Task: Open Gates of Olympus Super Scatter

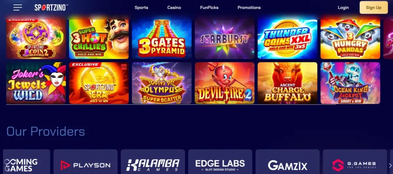Action: pos(162,83)
